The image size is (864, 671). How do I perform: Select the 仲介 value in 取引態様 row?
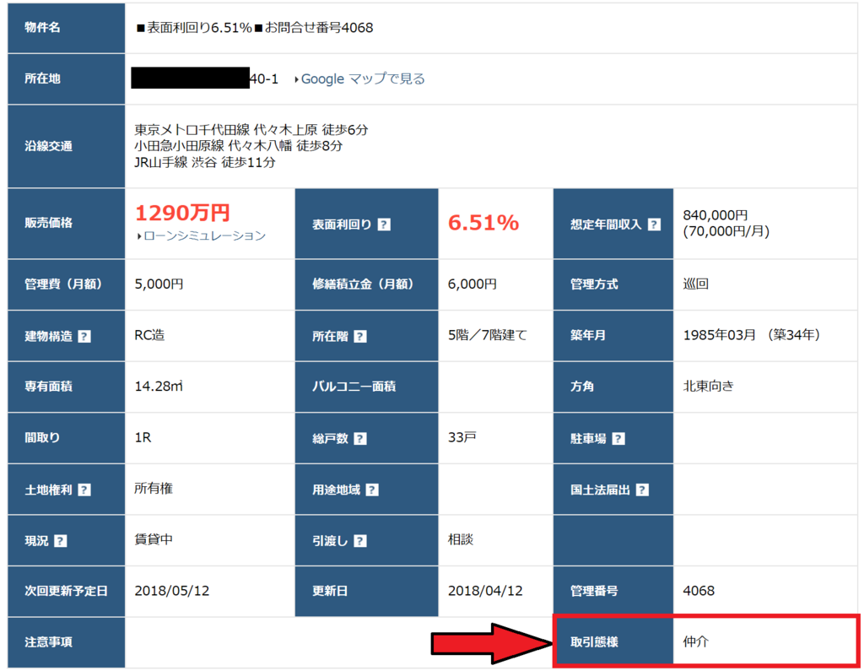696,641
